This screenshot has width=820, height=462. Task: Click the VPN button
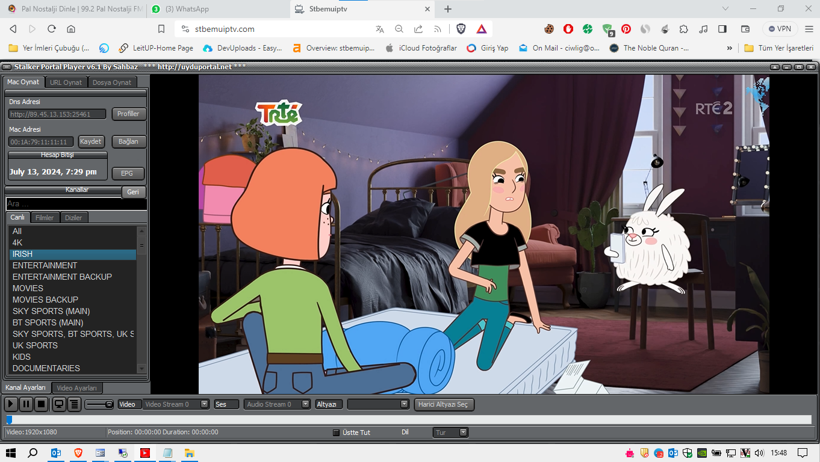coord(780,29)
